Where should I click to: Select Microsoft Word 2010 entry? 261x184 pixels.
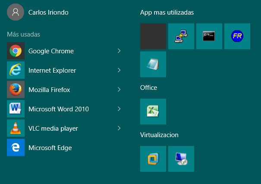point(58,109)
